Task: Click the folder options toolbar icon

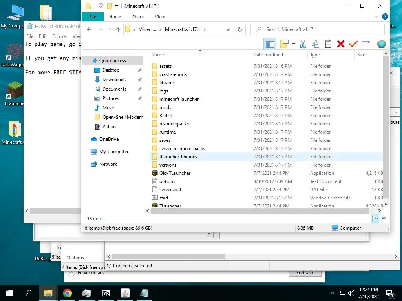Action: coord(284,44)
